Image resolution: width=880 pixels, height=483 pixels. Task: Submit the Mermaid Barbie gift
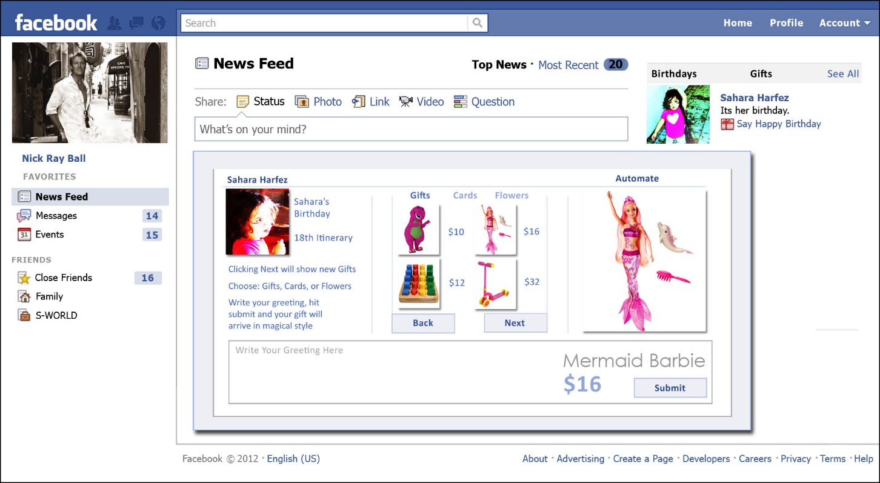[x=670, y=388]
